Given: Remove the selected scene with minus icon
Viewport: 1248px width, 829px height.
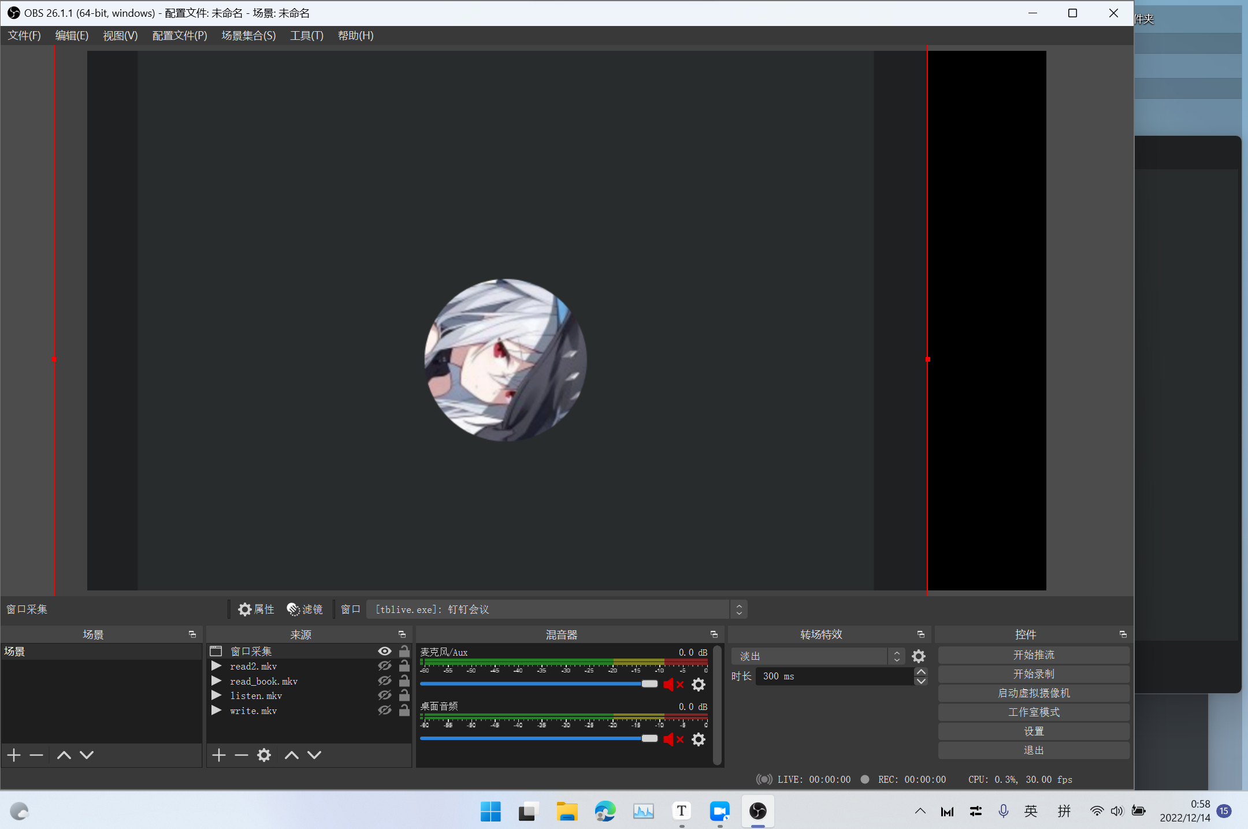Looking at the screenshot, I should [36, 755].
